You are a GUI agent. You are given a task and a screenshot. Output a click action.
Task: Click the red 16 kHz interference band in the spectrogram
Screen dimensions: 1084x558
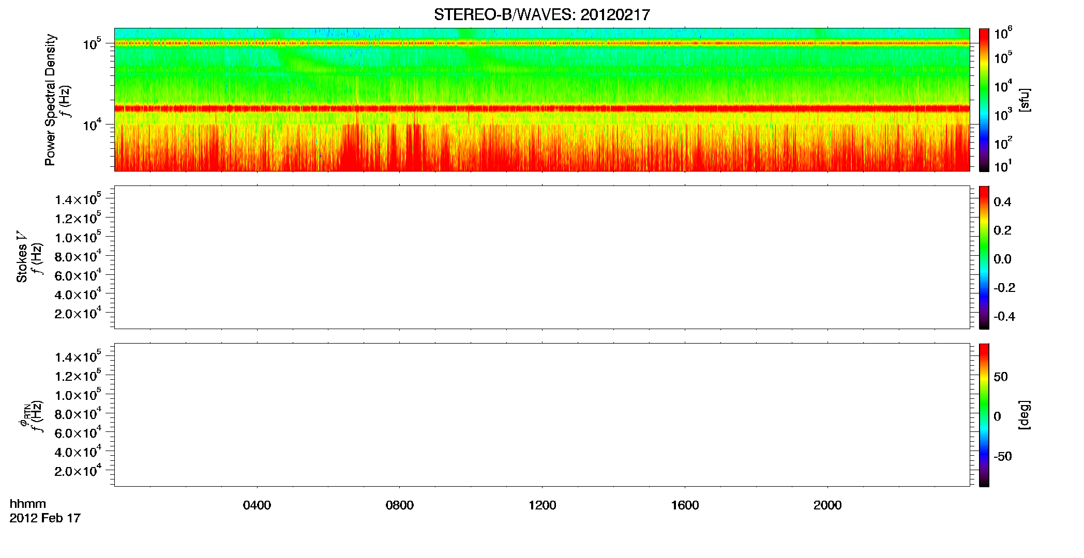[x=541, y=109]
